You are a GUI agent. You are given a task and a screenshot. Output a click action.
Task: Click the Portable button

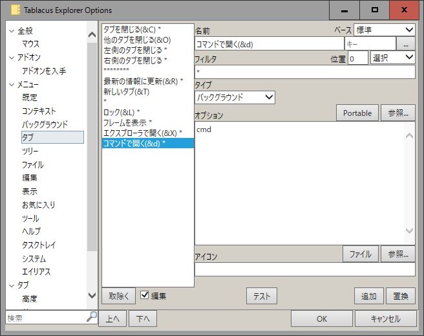pyautogui.click(x=357, y=113)
